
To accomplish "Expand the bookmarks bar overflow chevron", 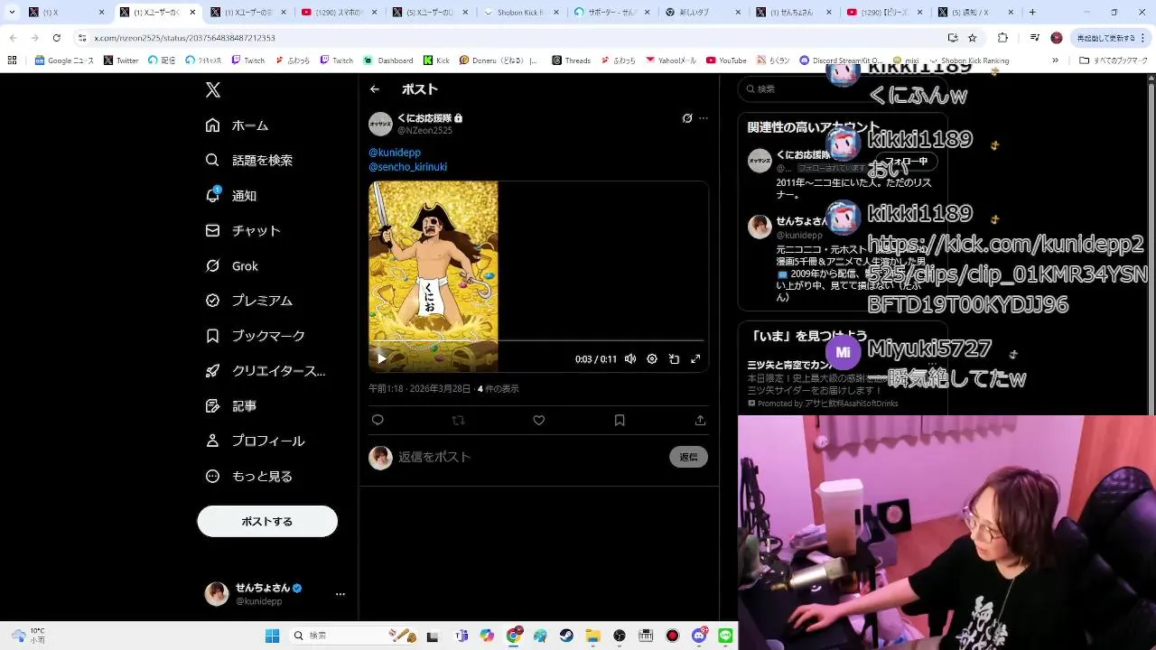I will click(1055, 60).
